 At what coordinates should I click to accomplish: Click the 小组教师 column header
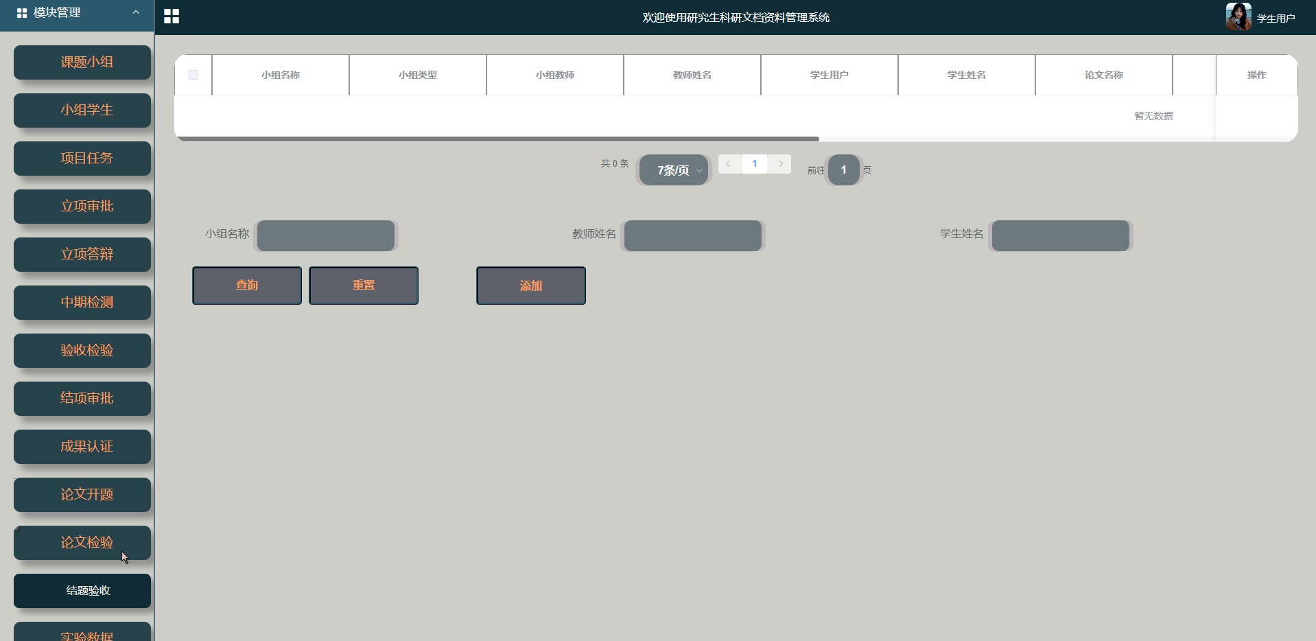[x=555, y=75]
